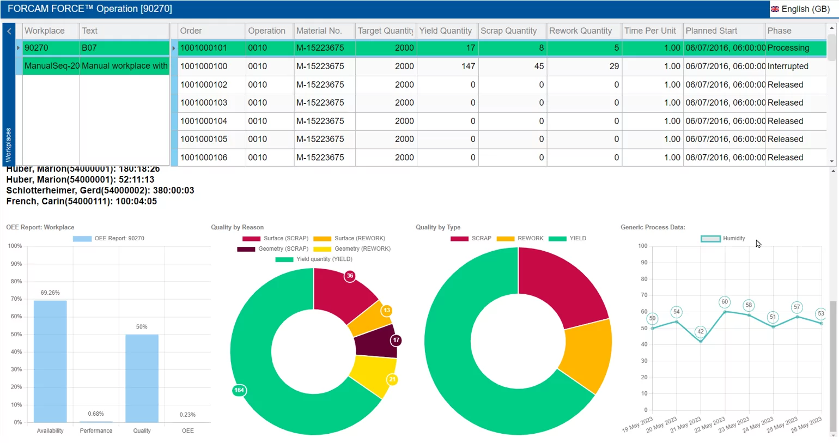The height and width of the screenshot is (443, 839).
Task: Click the orders table scroll-down arrow
Action: point(831,161)
